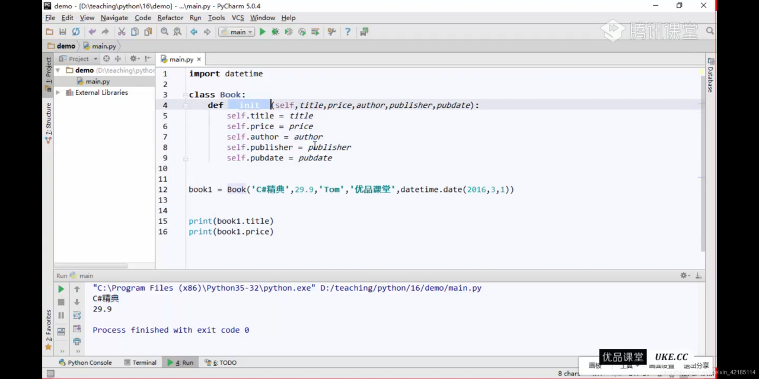Click the Help question mark icon
The width and height of the screenshot is (759, 379).
point(348,32)
